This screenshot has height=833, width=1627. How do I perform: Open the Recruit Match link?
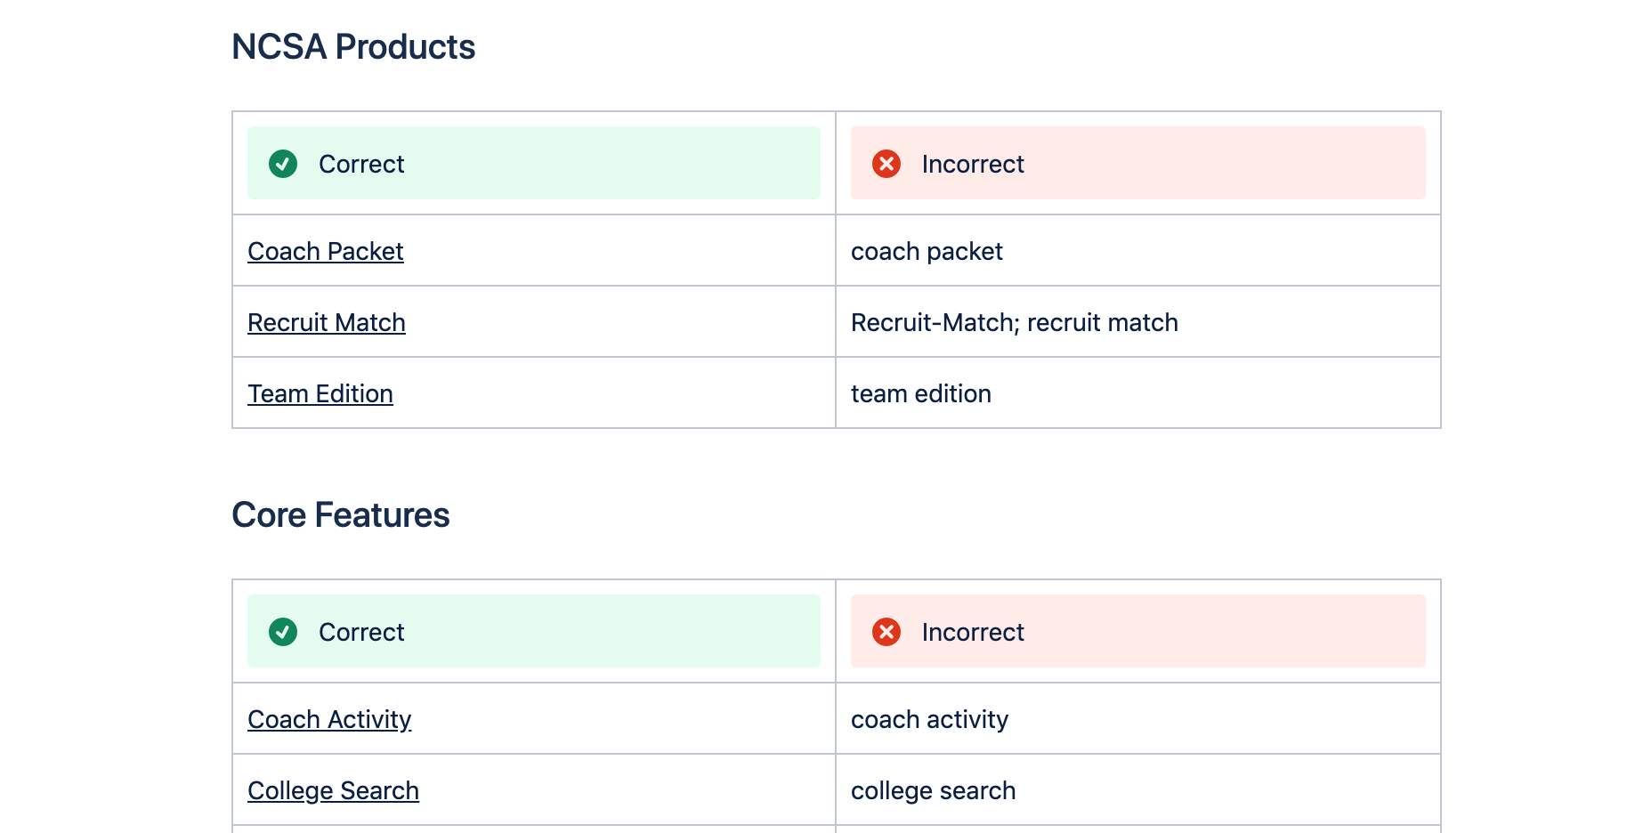pyautogui.click(x=326, y=323)
